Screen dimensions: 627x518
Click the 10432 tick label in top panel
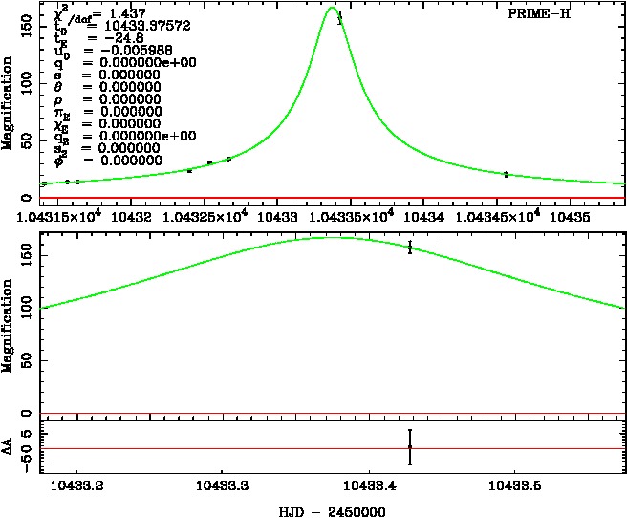coord(128,216)
